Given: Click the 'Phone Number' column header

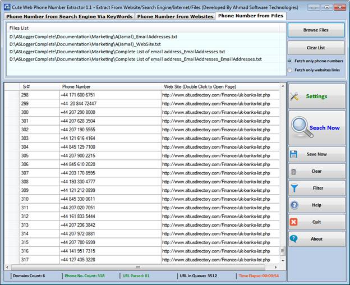Looking at the screenshot, I should point(76,87).
